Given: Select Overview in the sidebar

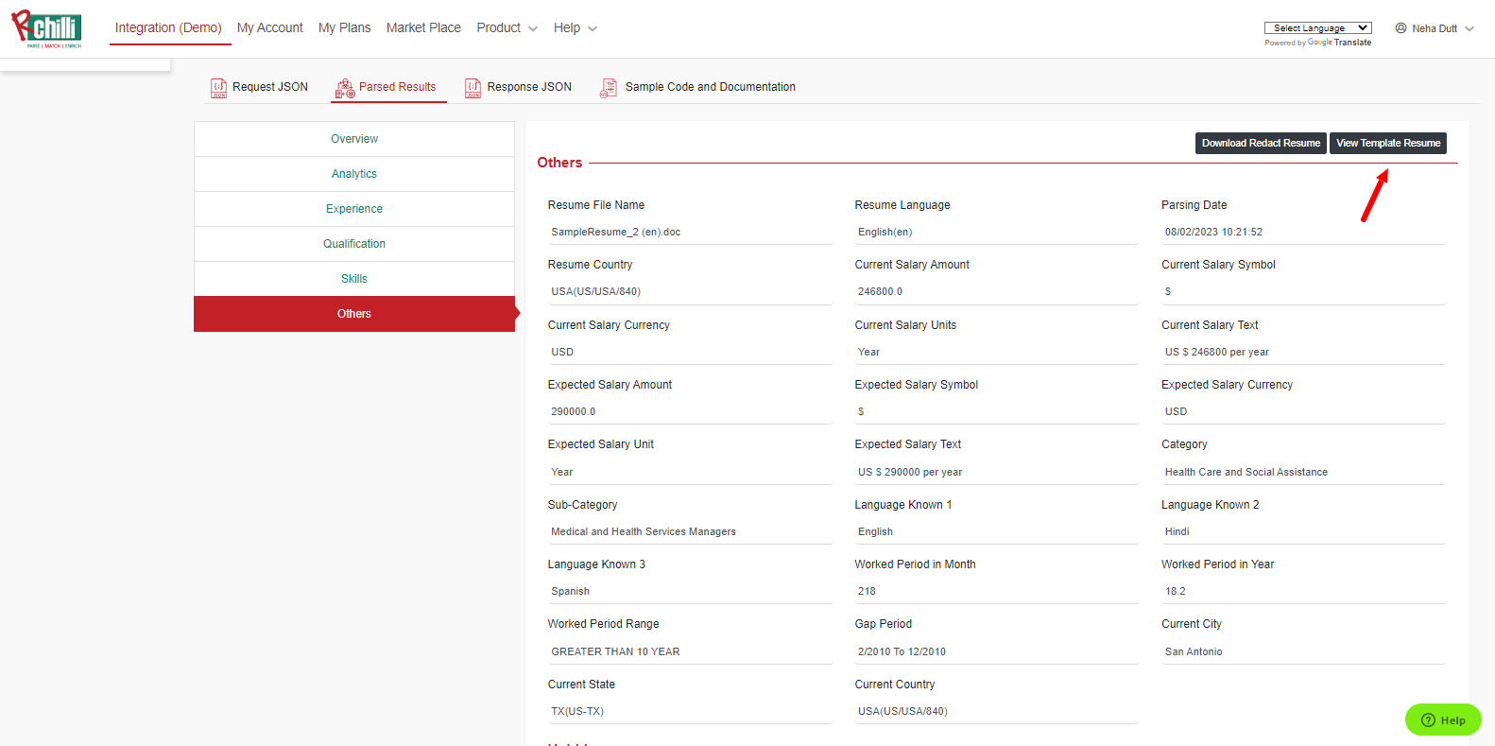Looking at the screenshot, I should (x=354, y=139).
